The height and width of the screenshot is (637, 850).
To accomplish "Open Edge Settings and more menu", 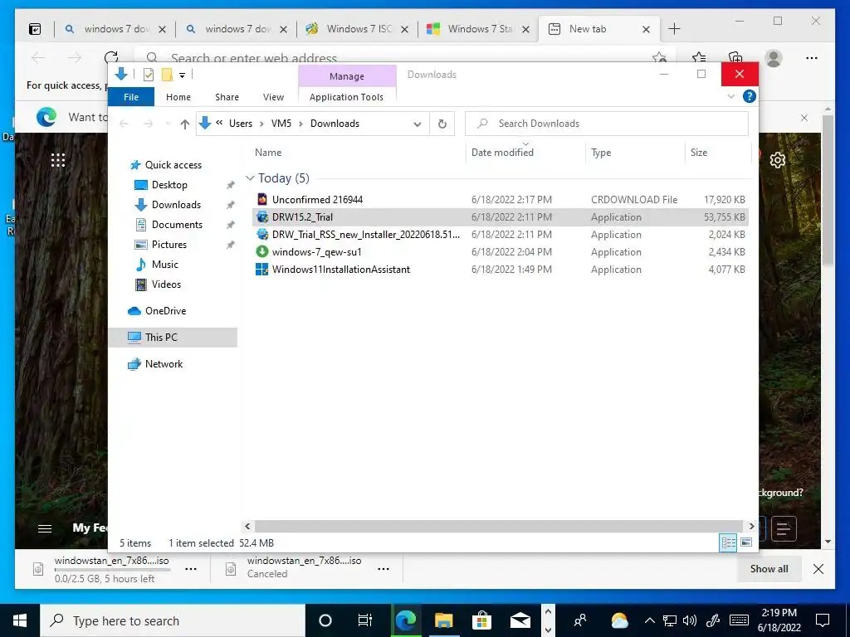I will tap(812, 58).
